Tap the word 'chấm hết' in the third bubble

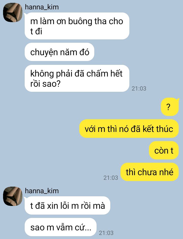click(x=104, y=74)
